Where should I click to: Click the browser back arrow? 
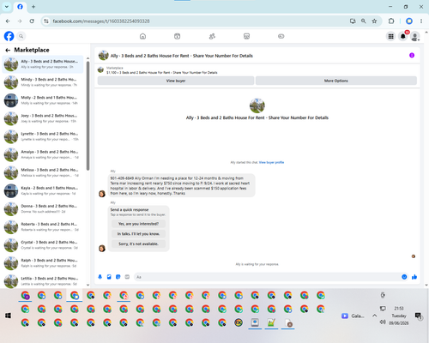tap(8, 21)
